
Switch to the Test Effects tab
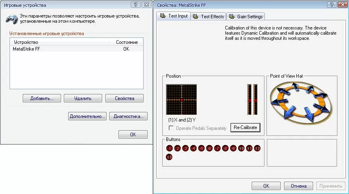(x=208, y=16)
